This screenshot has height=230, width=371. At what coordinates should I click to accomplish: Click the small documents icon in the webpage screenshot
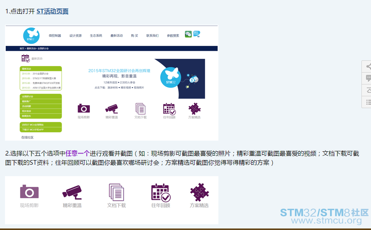click(x=140, y=109)
